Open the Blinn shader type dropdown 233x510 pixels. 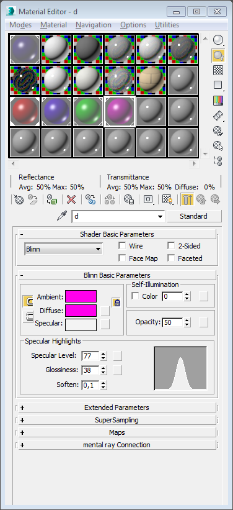(64, 250)
